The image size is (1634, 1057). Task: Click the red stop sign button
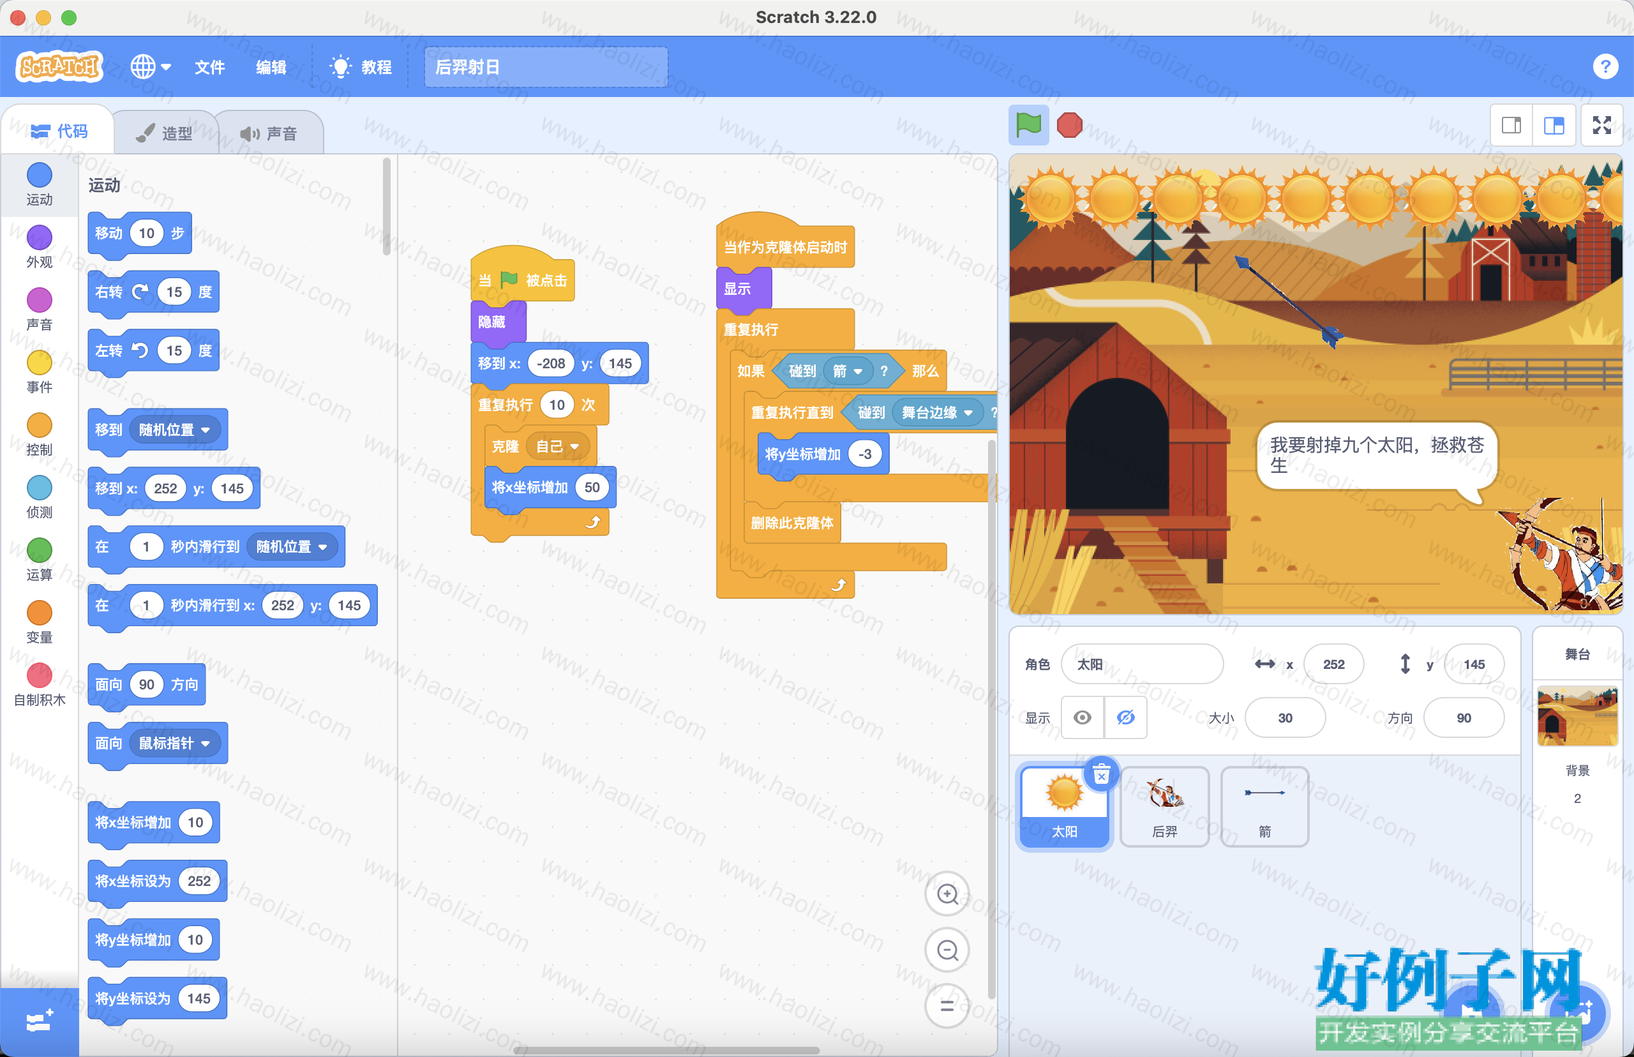pos(1069,125)
